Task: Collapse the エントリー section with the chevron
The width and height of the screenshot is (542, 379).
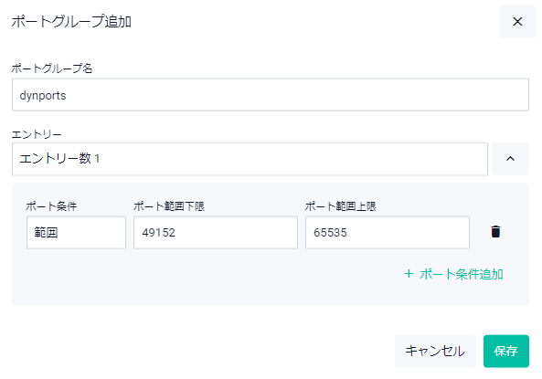Action: click(x=510, y=159)
